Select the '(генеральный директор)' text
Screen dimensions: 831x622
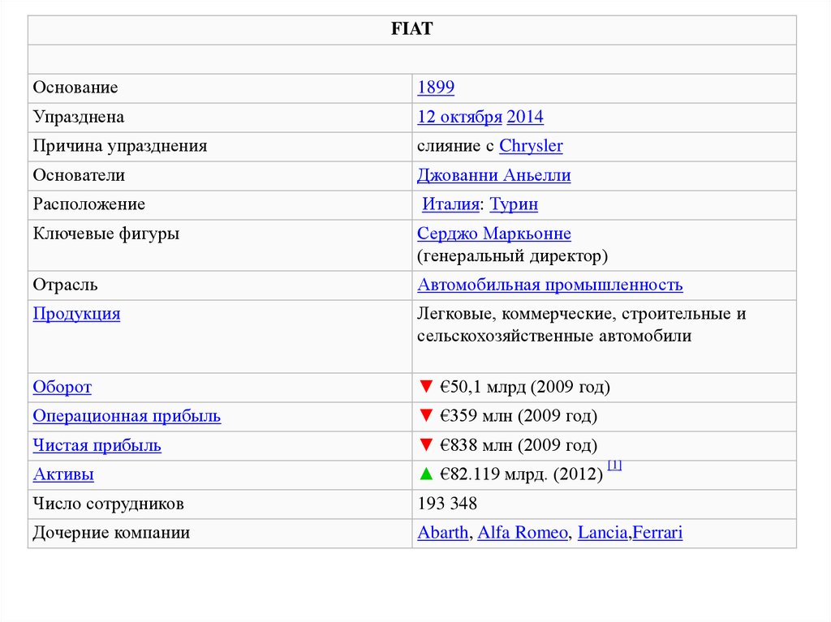[513, 256]
